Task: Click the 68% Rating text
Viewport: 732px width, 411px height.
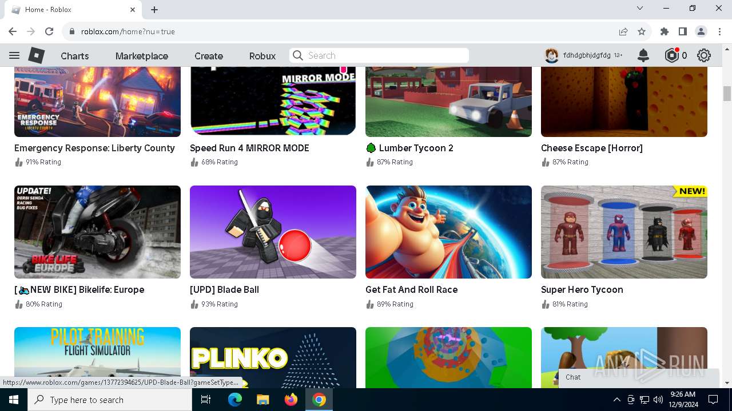Action: coord(220,162)
